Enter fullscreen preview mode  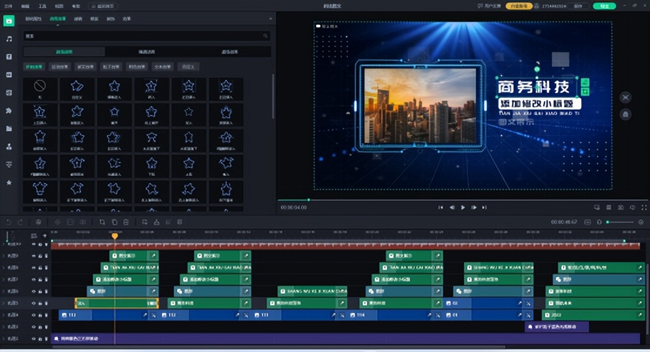[644, 207]
